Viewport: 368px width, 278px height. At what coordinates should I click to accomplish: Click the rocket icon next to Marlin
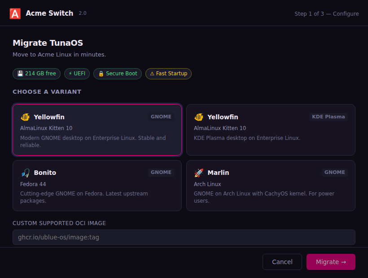click(x=199, y=173)
